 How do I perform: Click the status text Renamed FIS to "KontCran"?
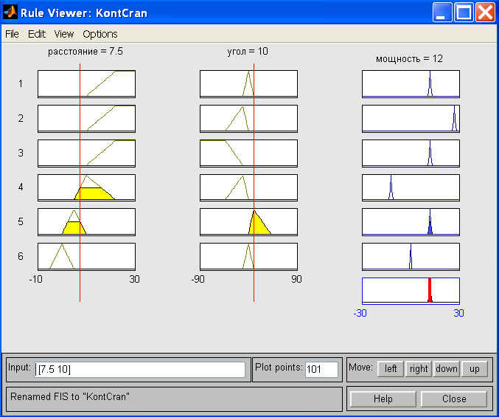pos(70,396)
